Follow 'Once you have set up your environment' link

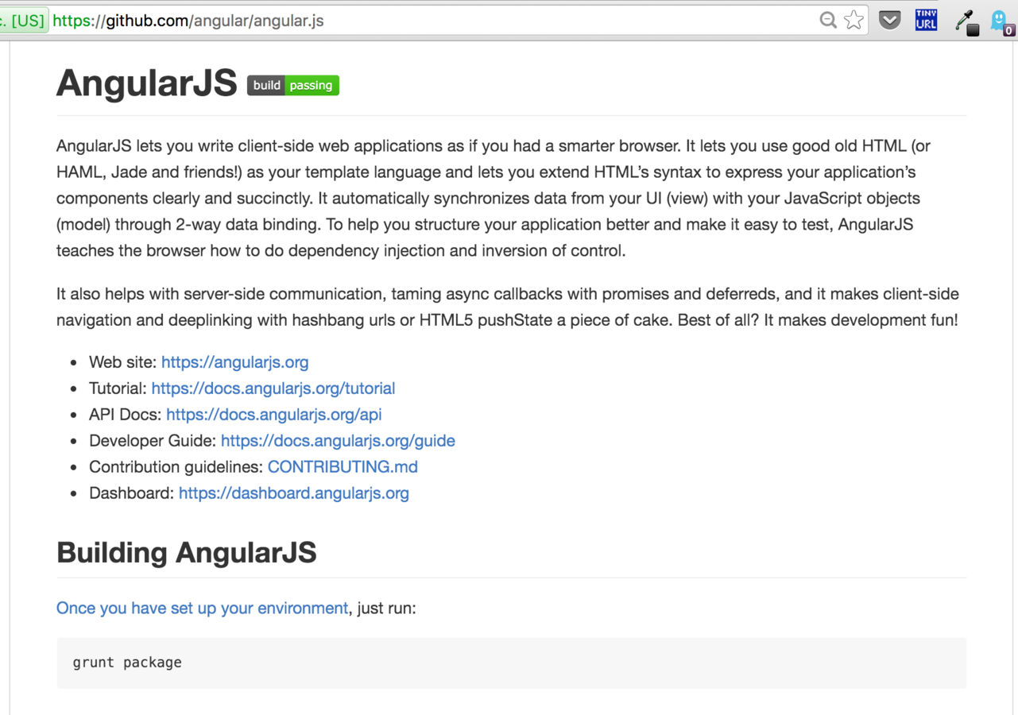coord(202,609)
